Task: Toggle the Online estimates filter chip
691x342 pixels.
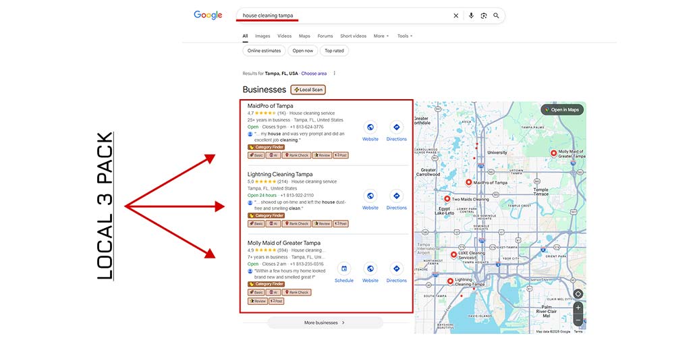Action: (264, 51)
